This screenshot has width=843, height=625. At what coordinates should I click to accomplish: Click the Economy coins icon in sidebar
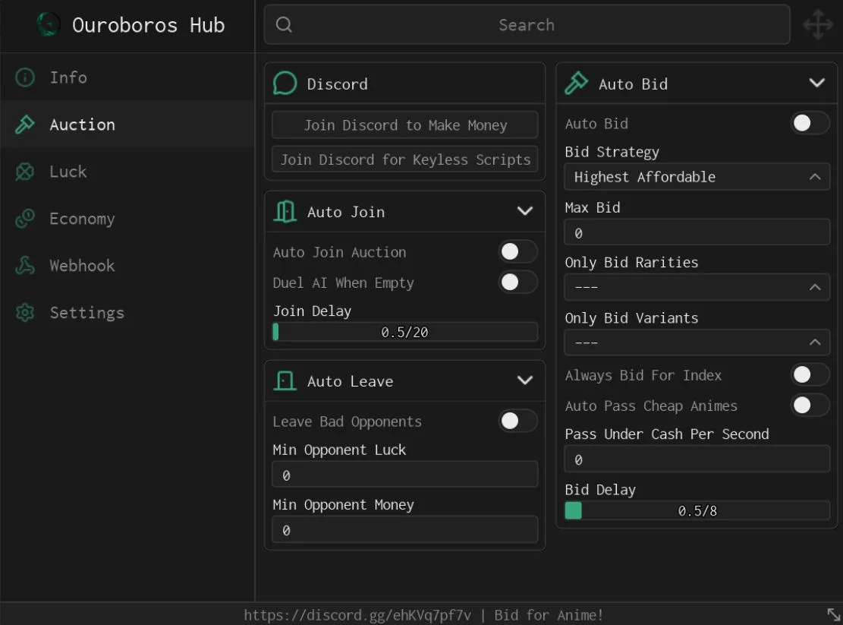click(x=25, y=219)
